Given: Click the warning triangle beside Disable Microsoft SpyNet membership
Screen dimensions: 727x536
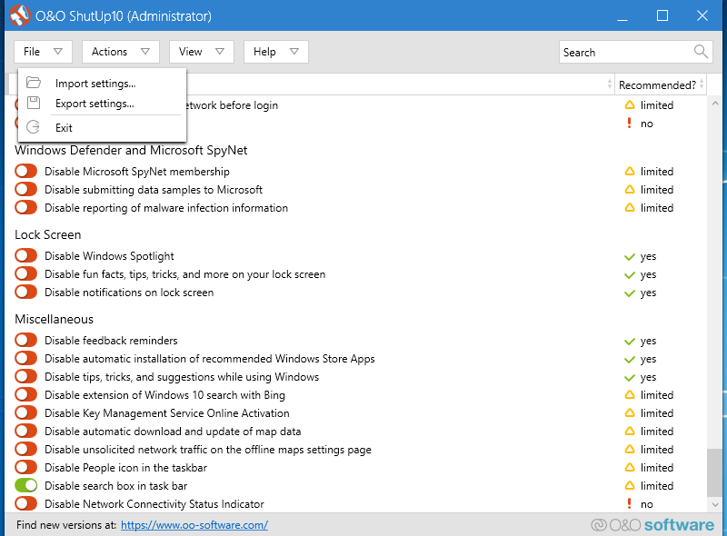Looking at the screenshot, I should click(x=629, y=171).
